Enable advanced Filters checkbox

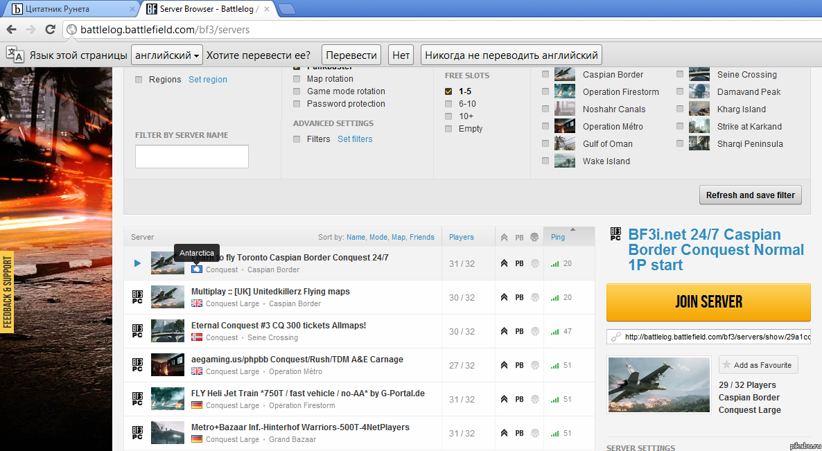[x=297, y=139]
